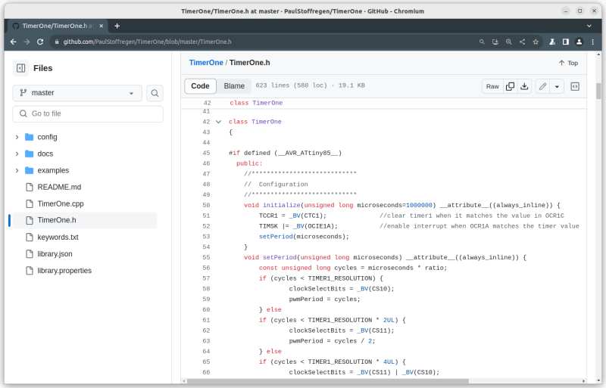Click line number 42 in code
Image resolution: width=606 pixels, height=388 pixels.
pyautogui.click(x=206, y=122)
